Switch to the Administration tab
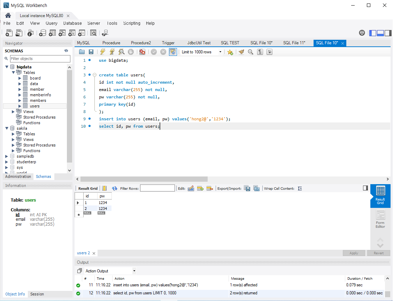 click(x=18, y=176)
